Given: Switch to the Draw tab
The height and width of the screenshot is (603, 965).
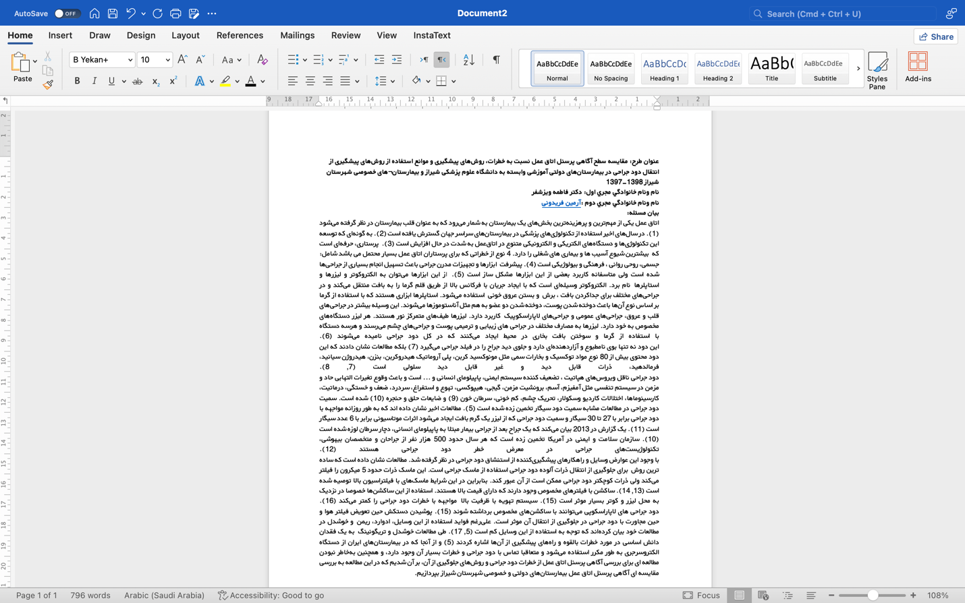Looking at the screenshot, I should 100,36.
